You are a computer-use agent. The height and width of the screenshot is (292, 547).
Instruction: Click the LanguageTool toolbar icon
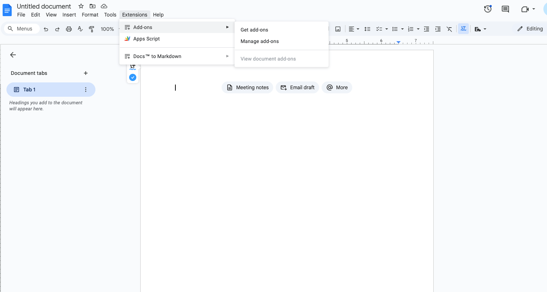[x=463, y=29]
